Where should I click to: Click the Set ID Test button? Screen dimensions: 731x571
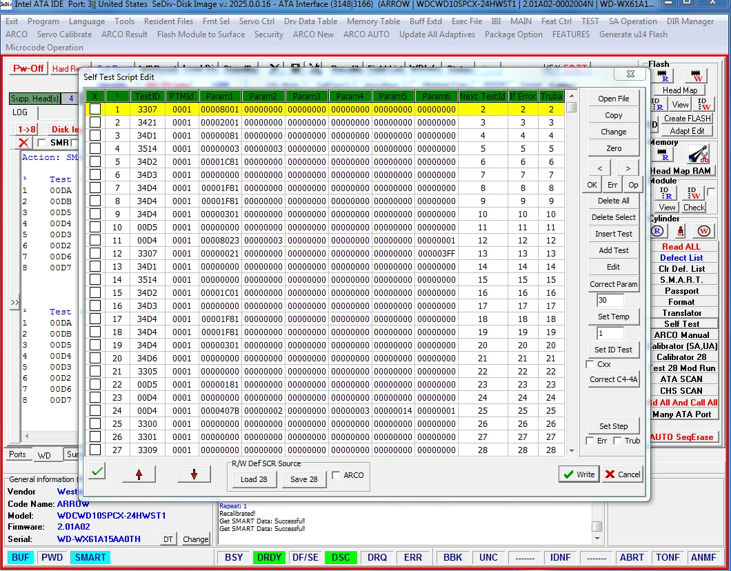(614, 350)
